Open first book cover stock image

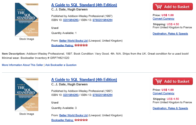pyautogui.click(x=27, y=20)
